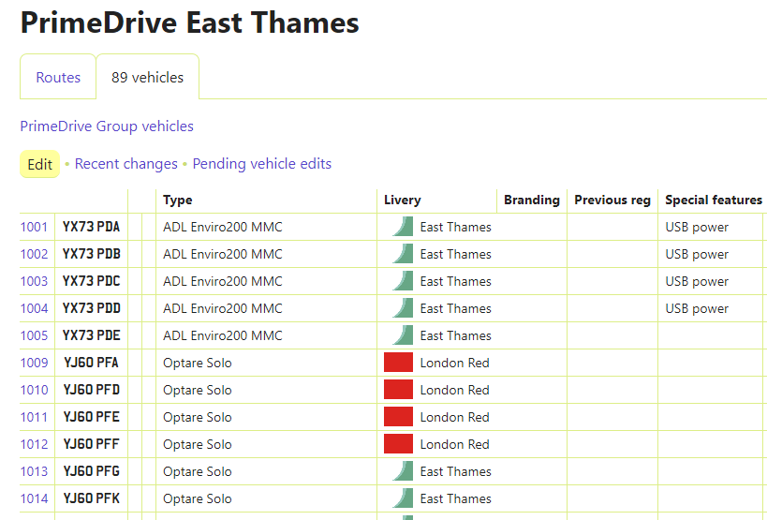Open Pending vehicle edits link
The image size is (767, 520).
pyautogui.click(x=262, y=164)
